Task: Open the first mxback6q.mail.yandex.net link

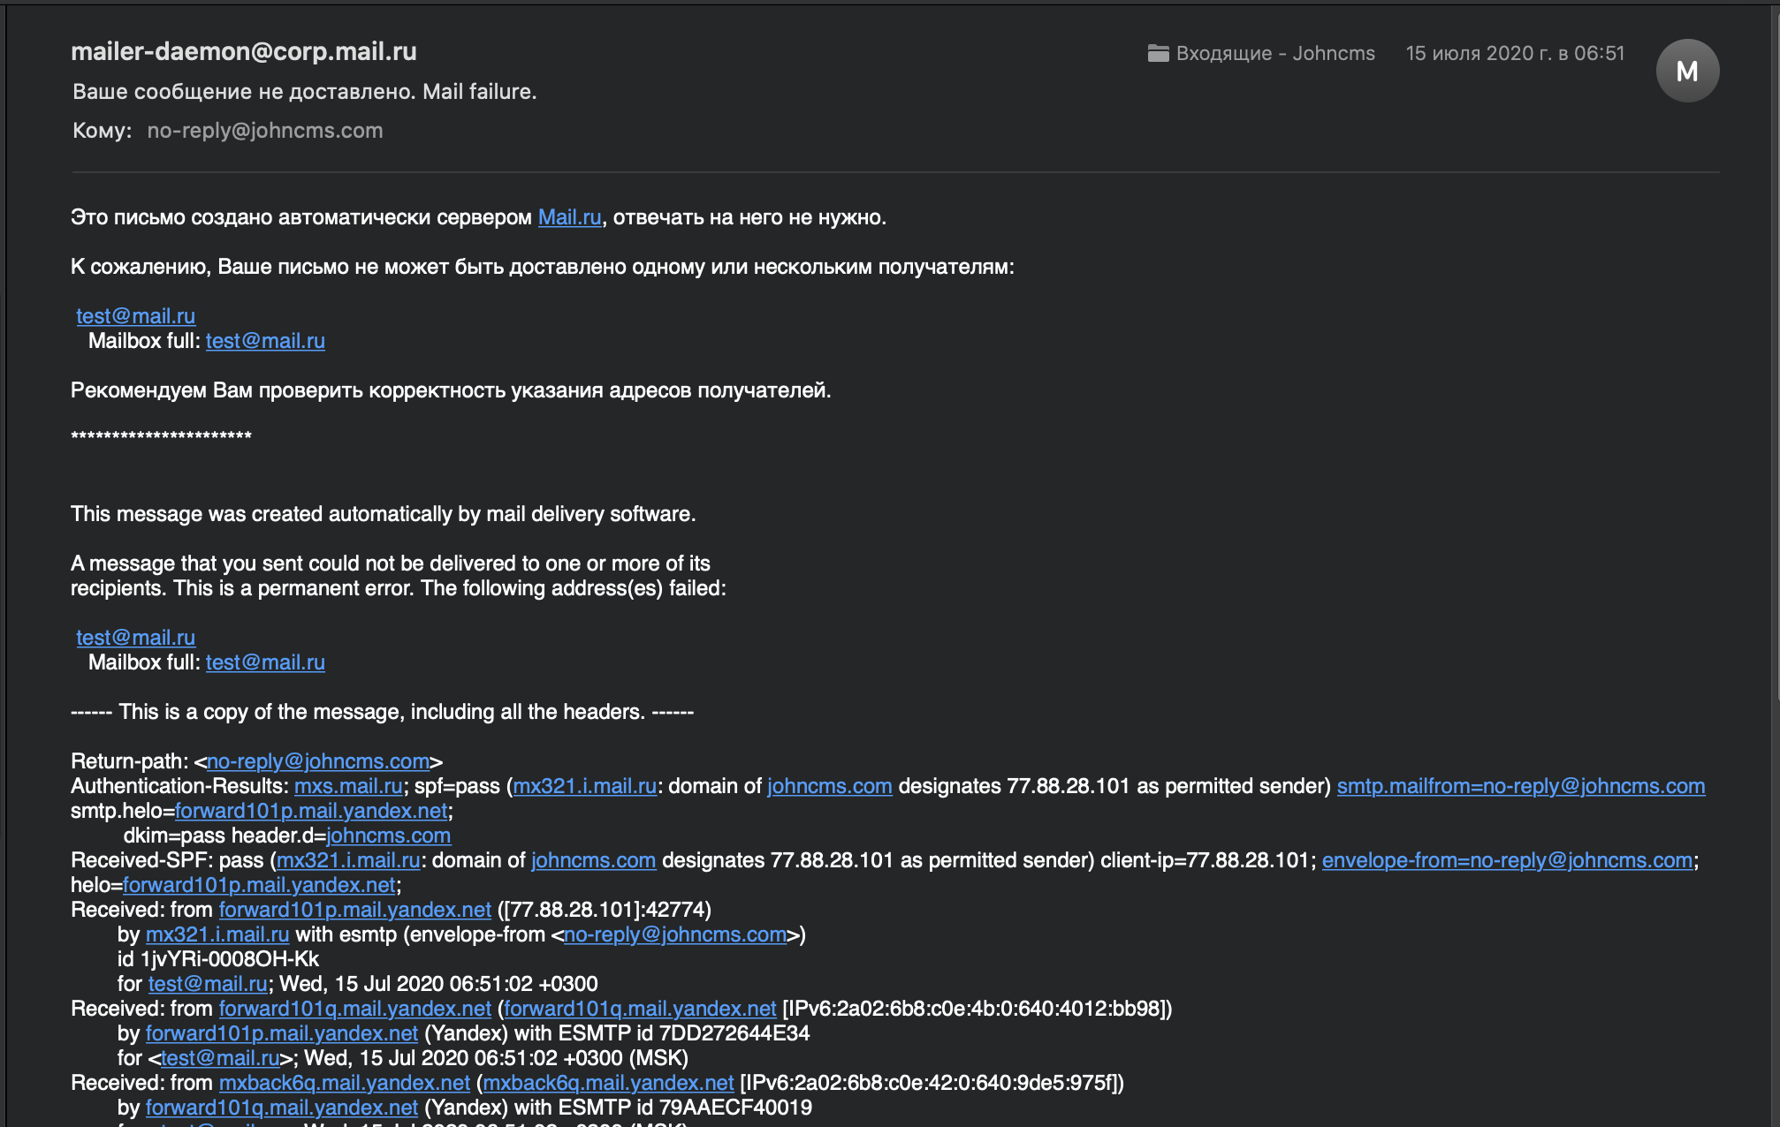Action: [344, 1083]
